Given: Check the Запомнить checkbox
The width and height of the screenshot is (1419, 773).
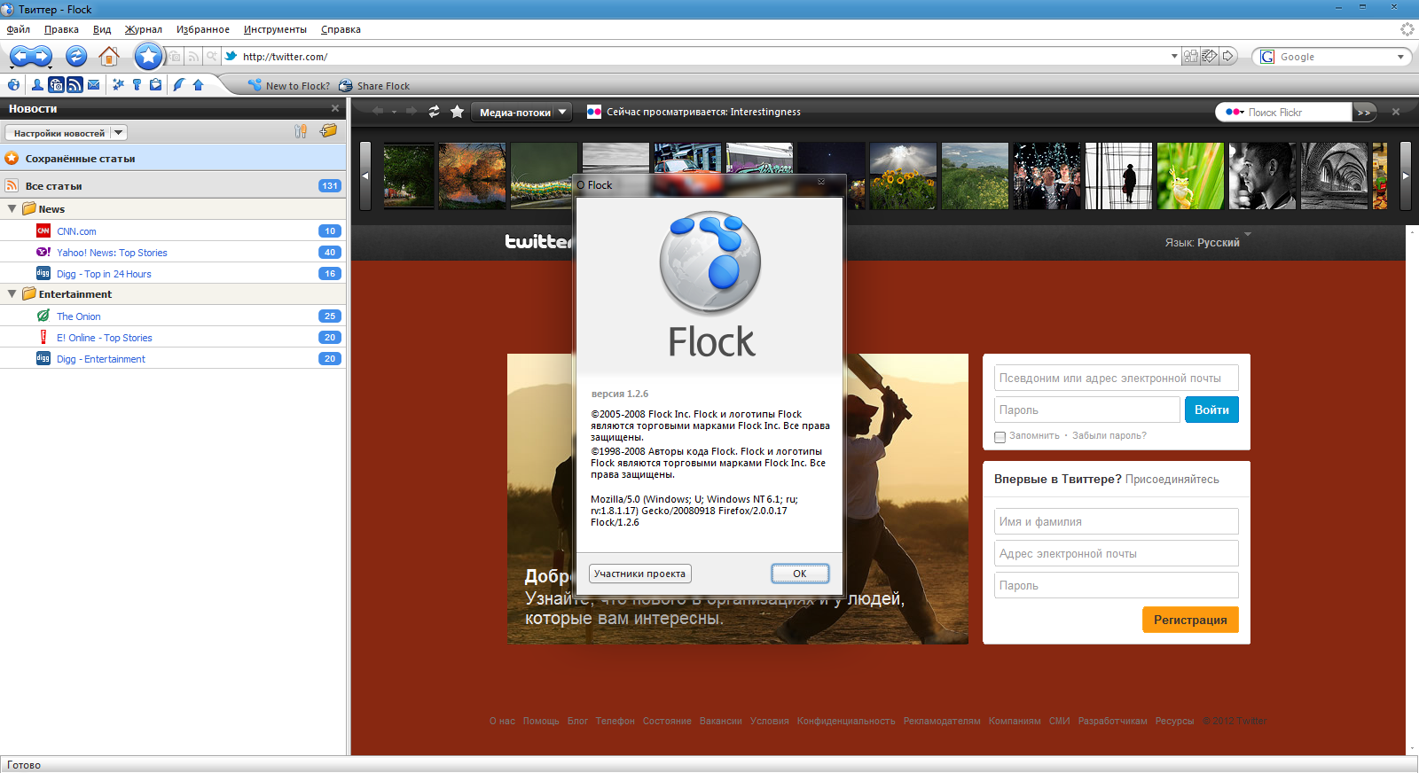Looking at the screenshot, I should pos(1000,437).
